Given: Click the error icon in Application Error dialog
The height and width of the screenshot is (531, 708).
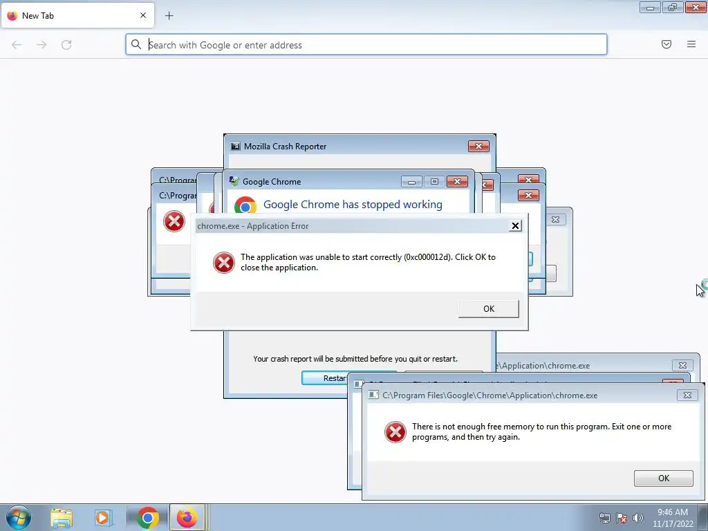Looking at the screenshot, I should [x=224, y=263].
